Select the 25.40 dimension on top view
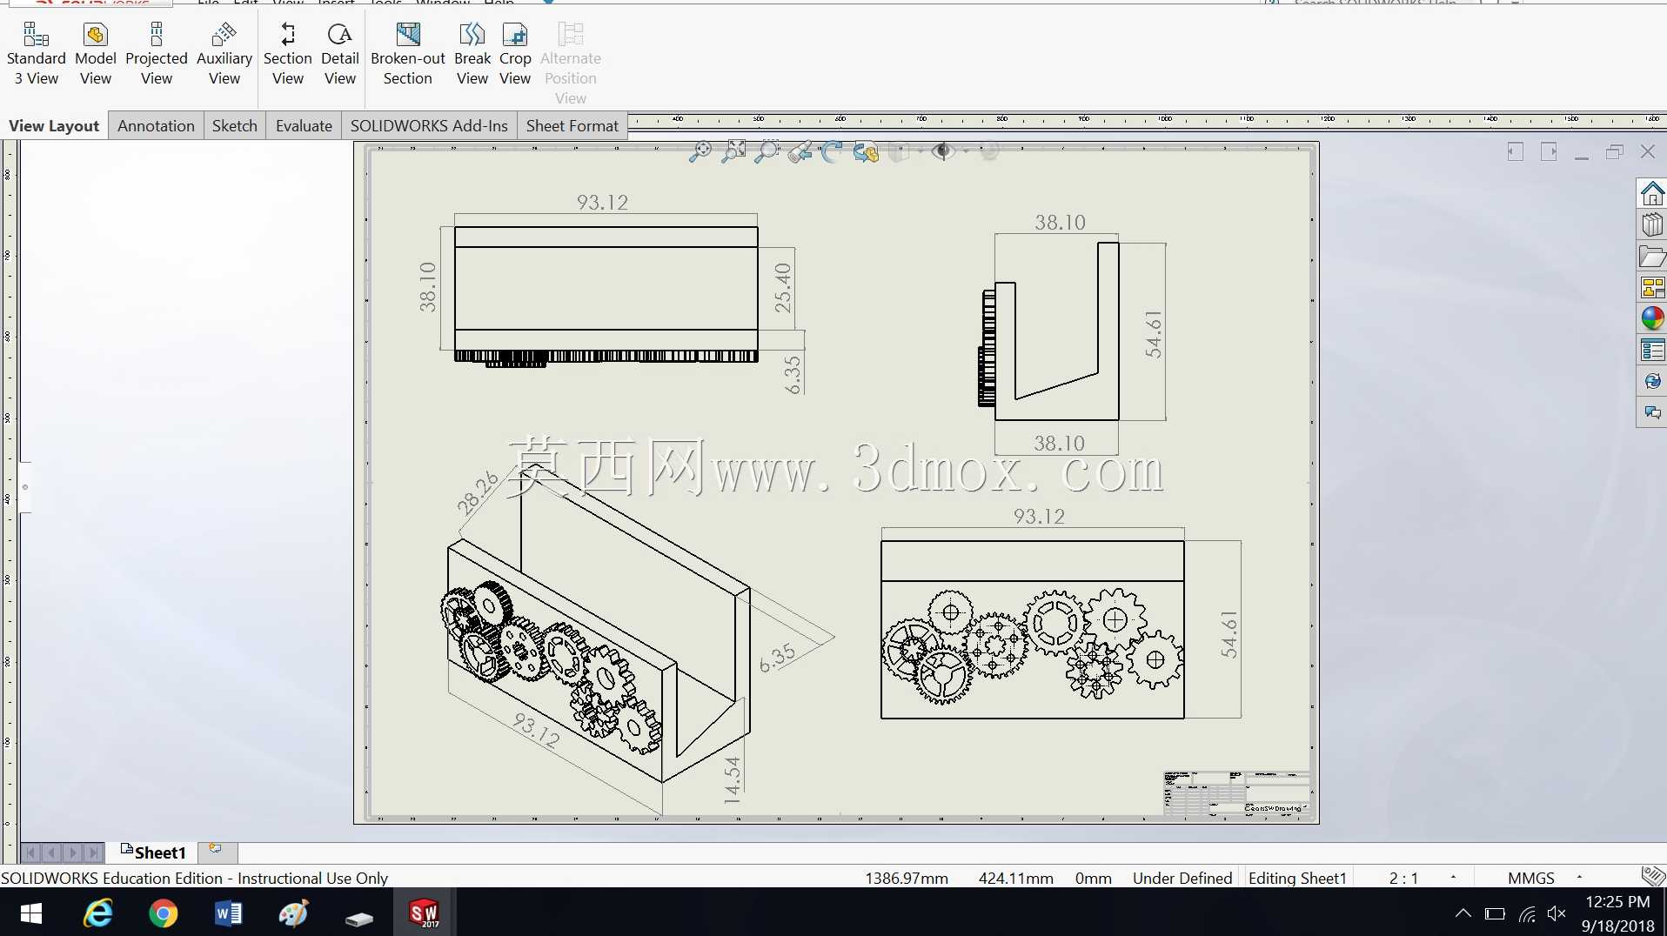Screen dimensions: 1667x936 pos(783,288)
